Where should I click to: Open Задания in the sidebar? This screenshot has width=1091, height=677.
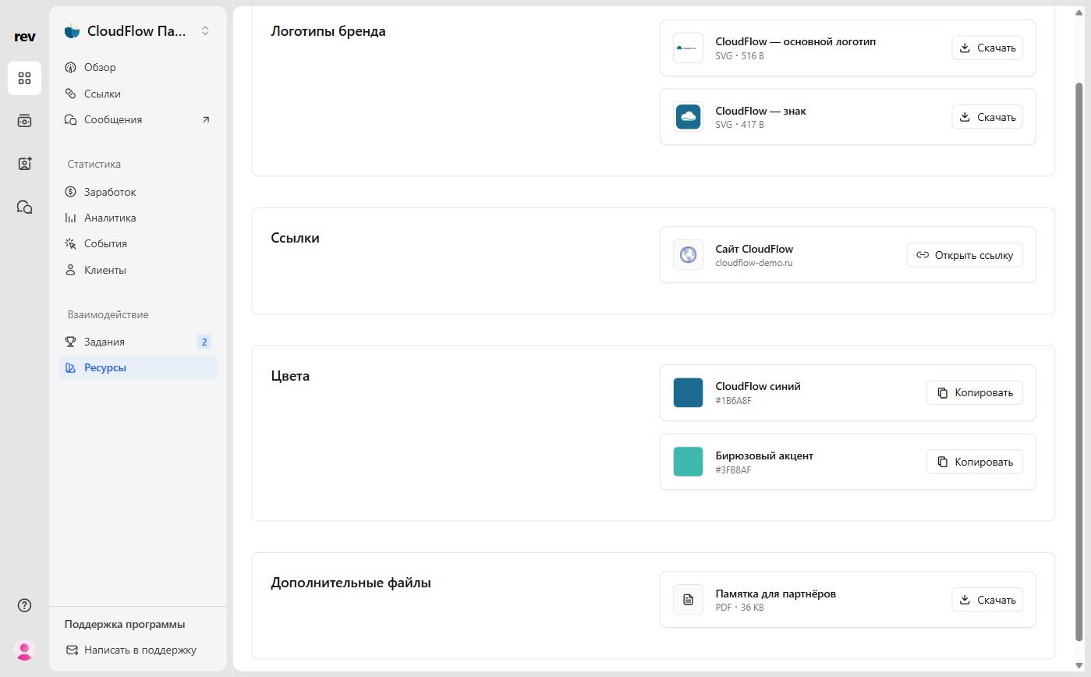(138, 342)
